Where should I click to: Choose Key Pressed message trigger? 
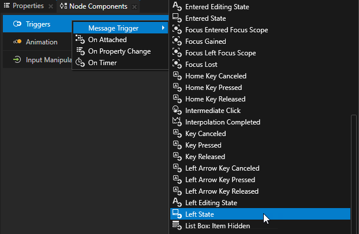[203, 145]
